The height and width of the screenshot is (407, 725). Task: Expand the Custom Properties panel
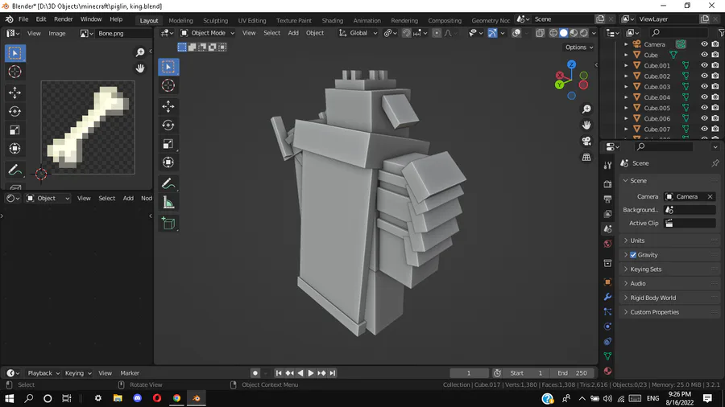pyautogui.click(x=669, y=312)
